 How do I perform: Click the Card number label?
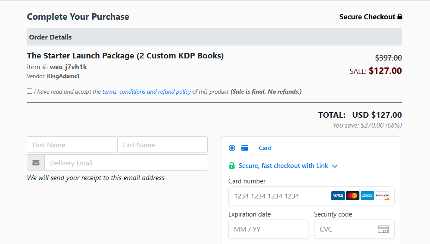coord(247,181)
